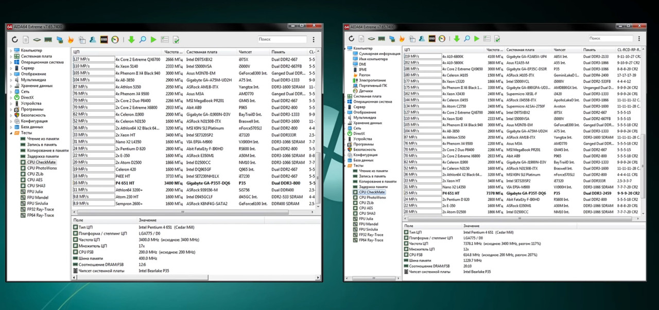The width and height of the screenshot is (659, 310).
Task: Click the Refresh icon in the left AIDA64 window
Action: (x=15, y=40)
